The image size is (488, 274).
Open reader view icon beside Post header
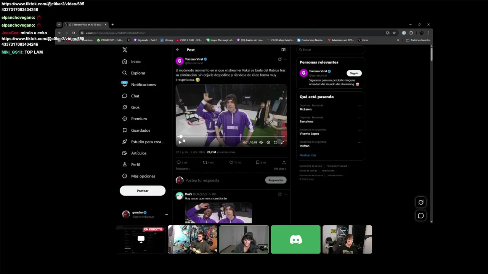pyautogui.click(x=283, y=50)
